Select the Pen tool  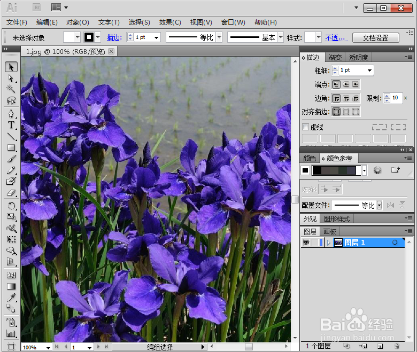point(11,113)
